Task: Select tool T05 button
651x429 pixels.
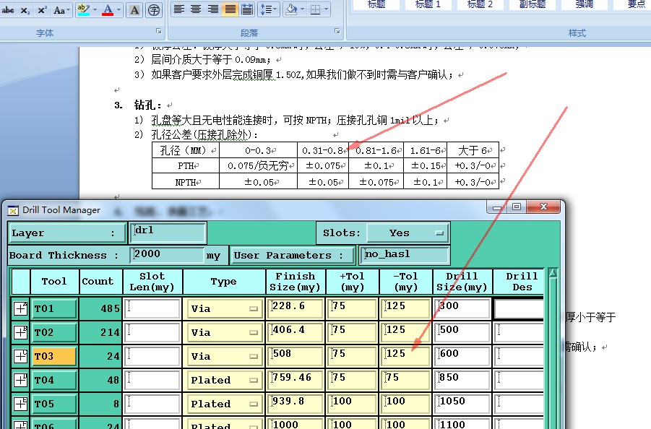Action: 54,404
